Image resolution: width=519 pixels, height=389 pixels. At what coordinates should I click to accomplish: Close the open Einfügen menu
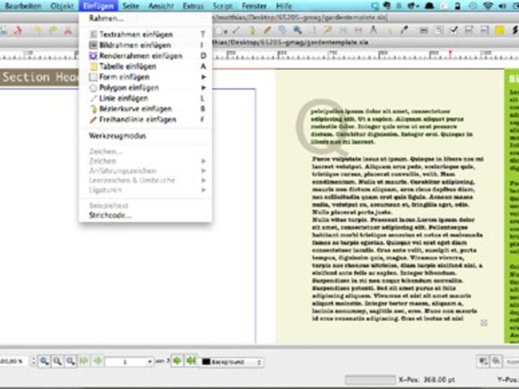(98, 6)
